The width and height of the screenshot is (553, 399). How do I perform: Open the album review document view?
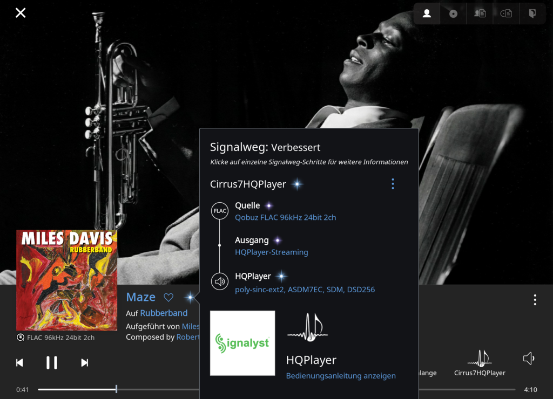[x=506, y=14]
